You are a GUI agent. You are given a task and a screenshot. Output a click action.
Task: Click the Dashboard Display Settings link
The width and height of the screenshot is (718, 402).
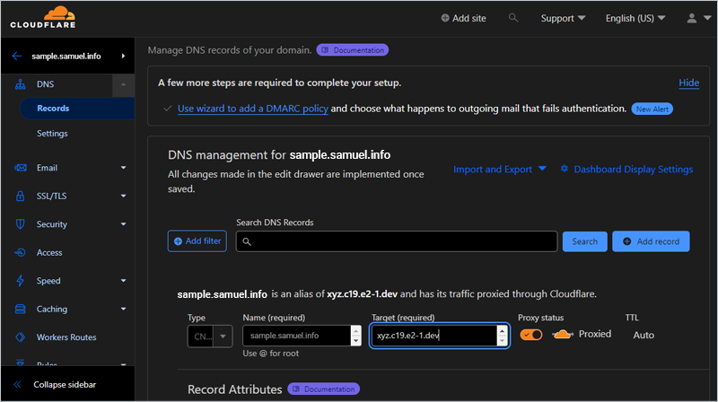click(634, 169)
